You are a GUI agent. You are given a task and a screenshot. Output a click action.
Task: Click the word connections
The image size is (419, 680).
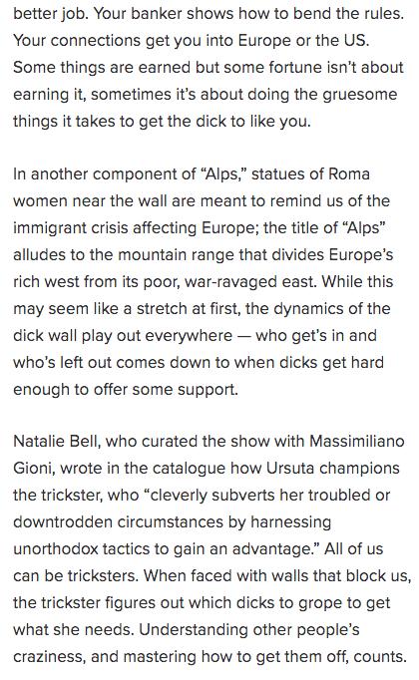click(97, 40)
